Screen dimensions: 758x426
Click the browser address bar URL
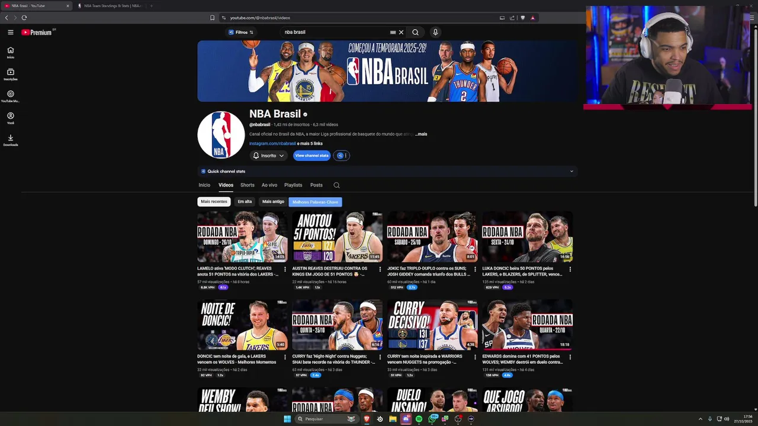click(260, 18)
